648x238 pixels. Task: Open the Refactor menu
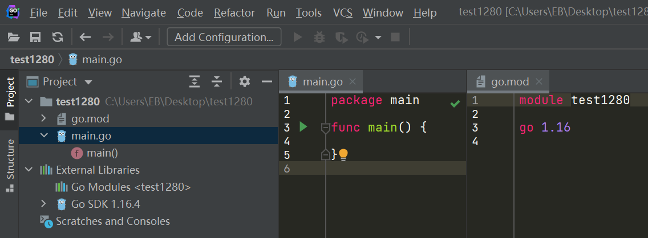tap(234, 13)
